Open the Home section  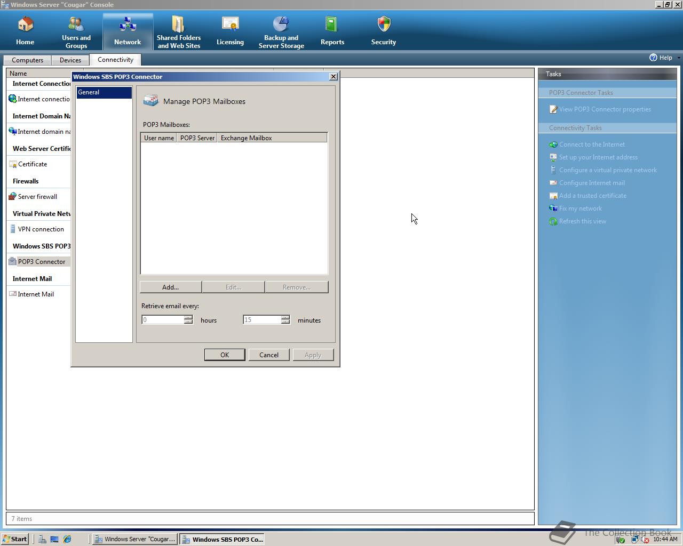[25, 31]
